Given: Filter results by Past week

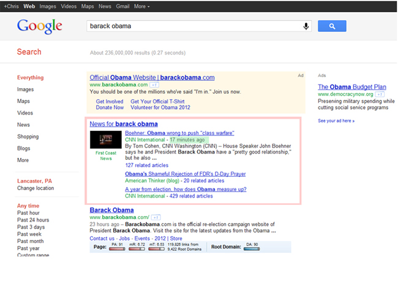Looking at the screenshot, I should [29, 234].
